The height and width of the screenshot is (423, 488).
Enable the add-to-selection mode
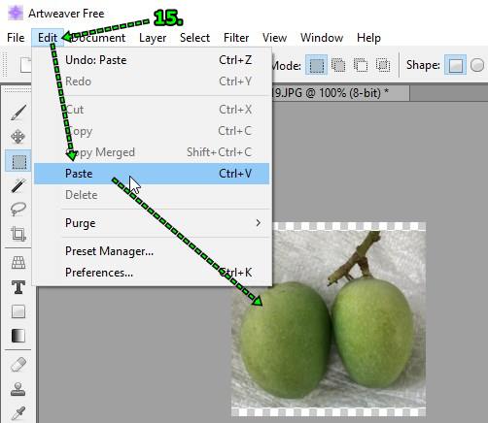point(338,65)
